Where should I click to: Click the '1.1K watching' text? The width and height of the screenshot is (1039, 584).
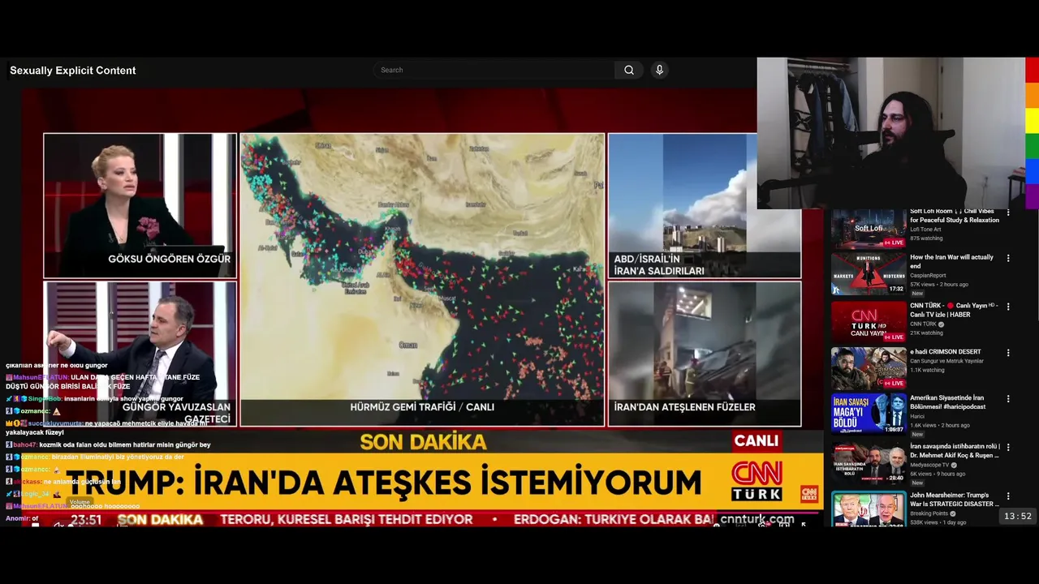point(927,370)
